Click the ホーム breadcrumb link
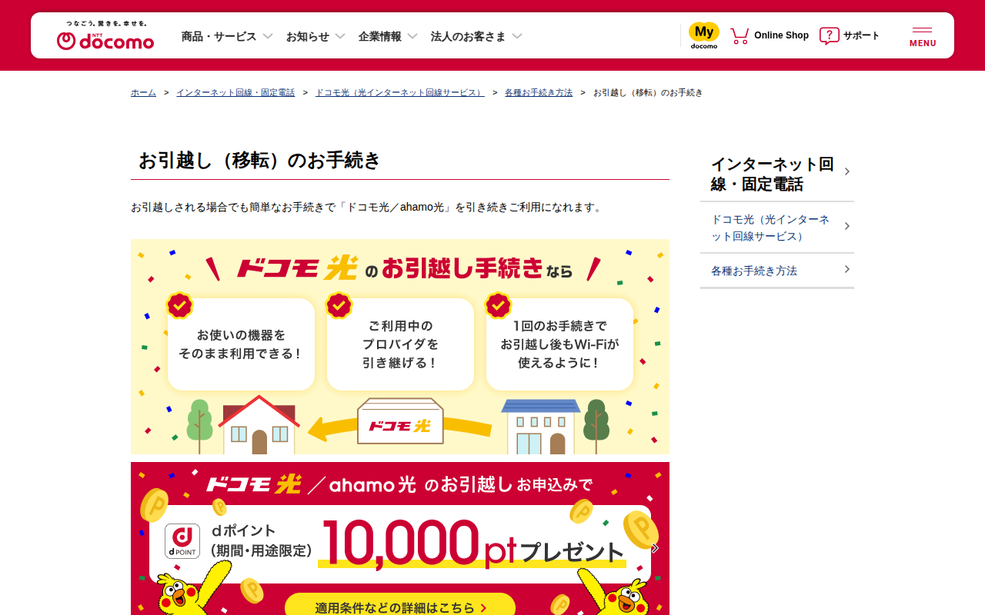Screen dimensions: 985x615 [143, 92]
